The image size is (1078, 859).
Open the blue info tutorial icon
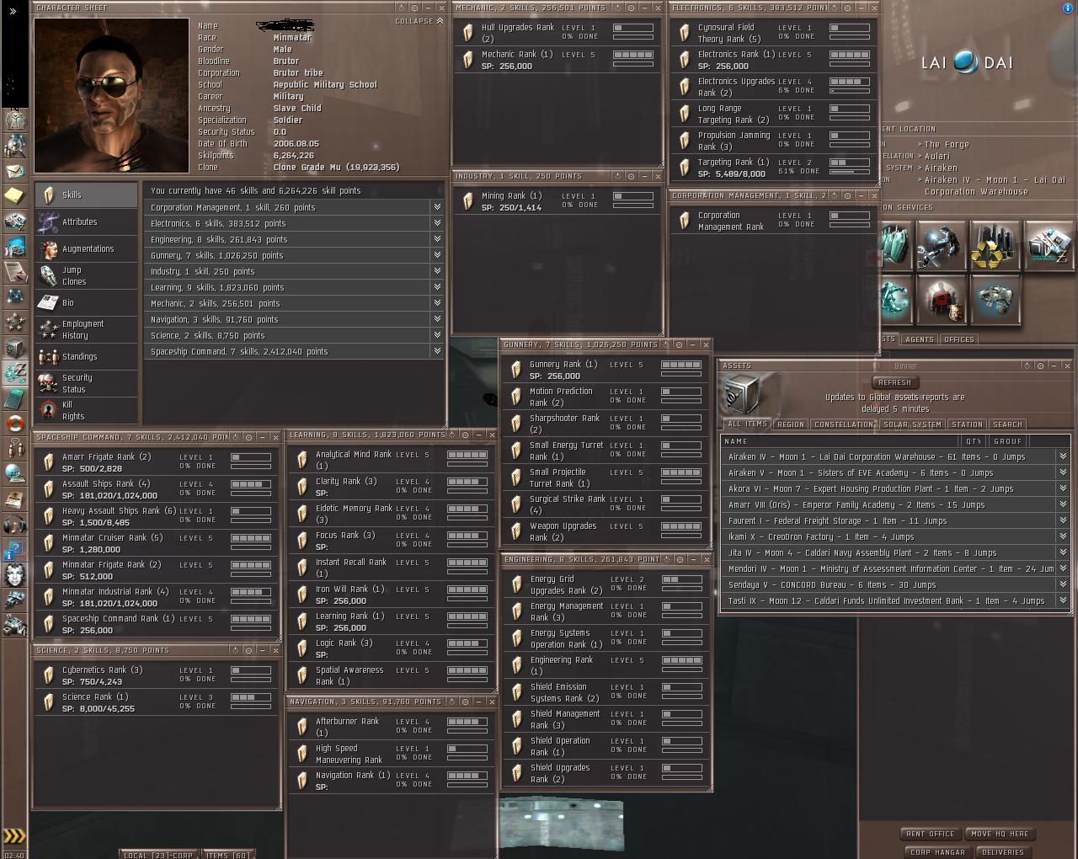click(14, 550)
